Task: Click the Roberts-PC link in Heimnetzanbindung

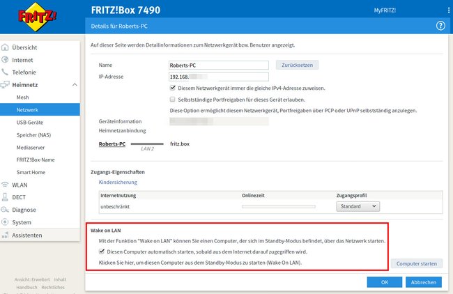Action: 112,144
